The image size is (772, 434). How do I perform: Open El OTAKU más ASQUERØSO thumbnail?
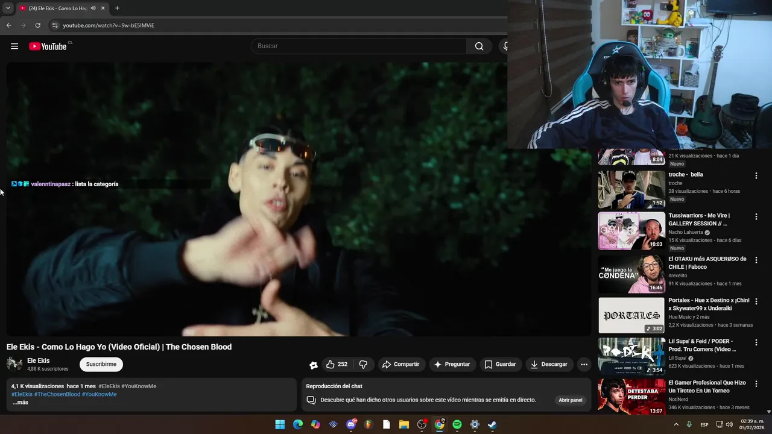click(631, 274)
